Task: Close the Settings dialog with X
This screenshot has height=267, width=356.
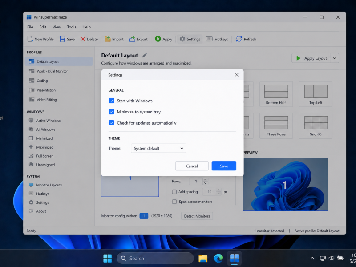Action: [237, 75]
